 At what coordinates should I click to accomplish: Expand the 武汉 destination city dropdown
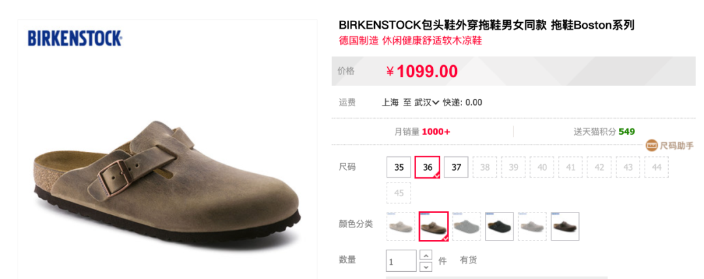point(426,102)
